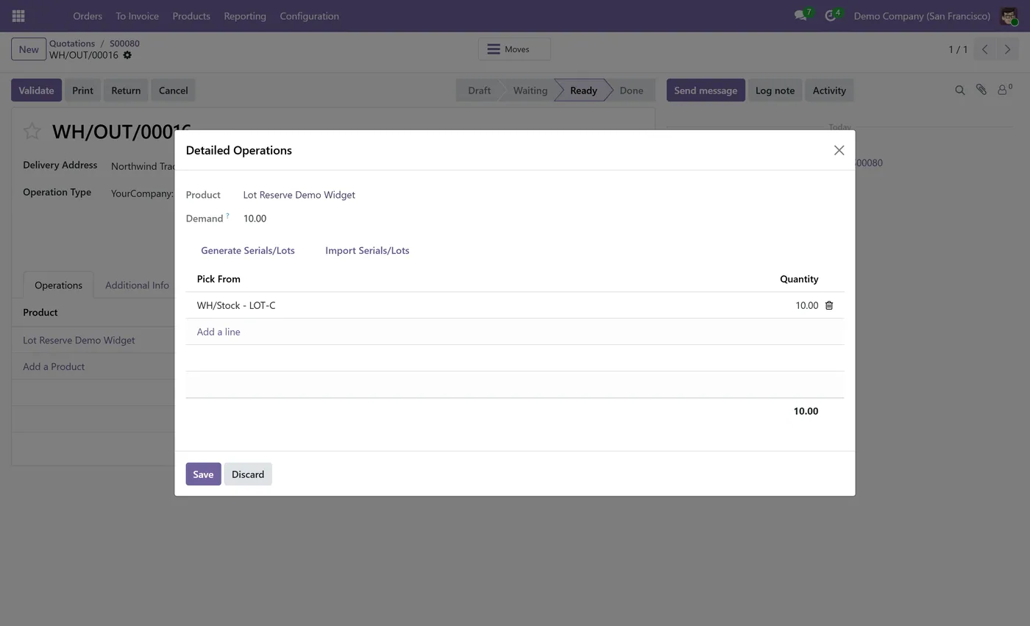Discard the detailed operations changes
This screenshot has height=626, width=1030.
pos(248,474)
